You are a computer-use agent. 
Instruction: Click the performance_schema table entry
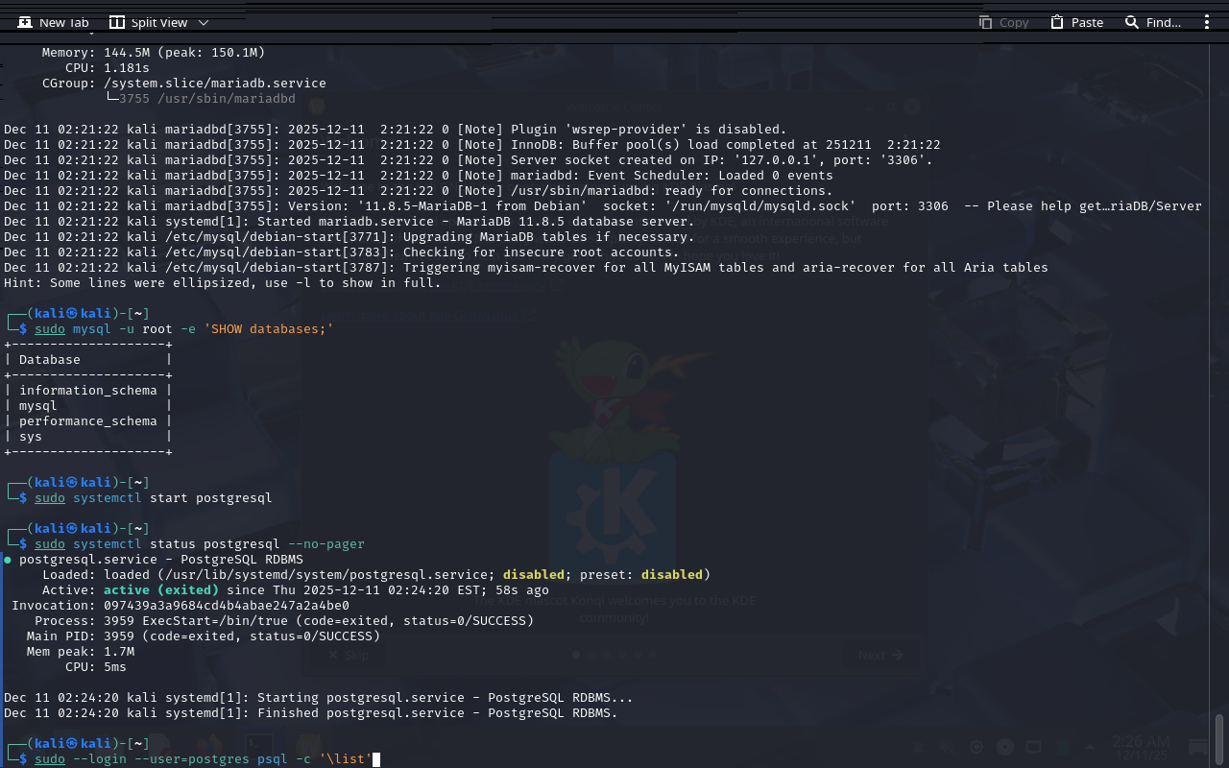coord(87,421)
